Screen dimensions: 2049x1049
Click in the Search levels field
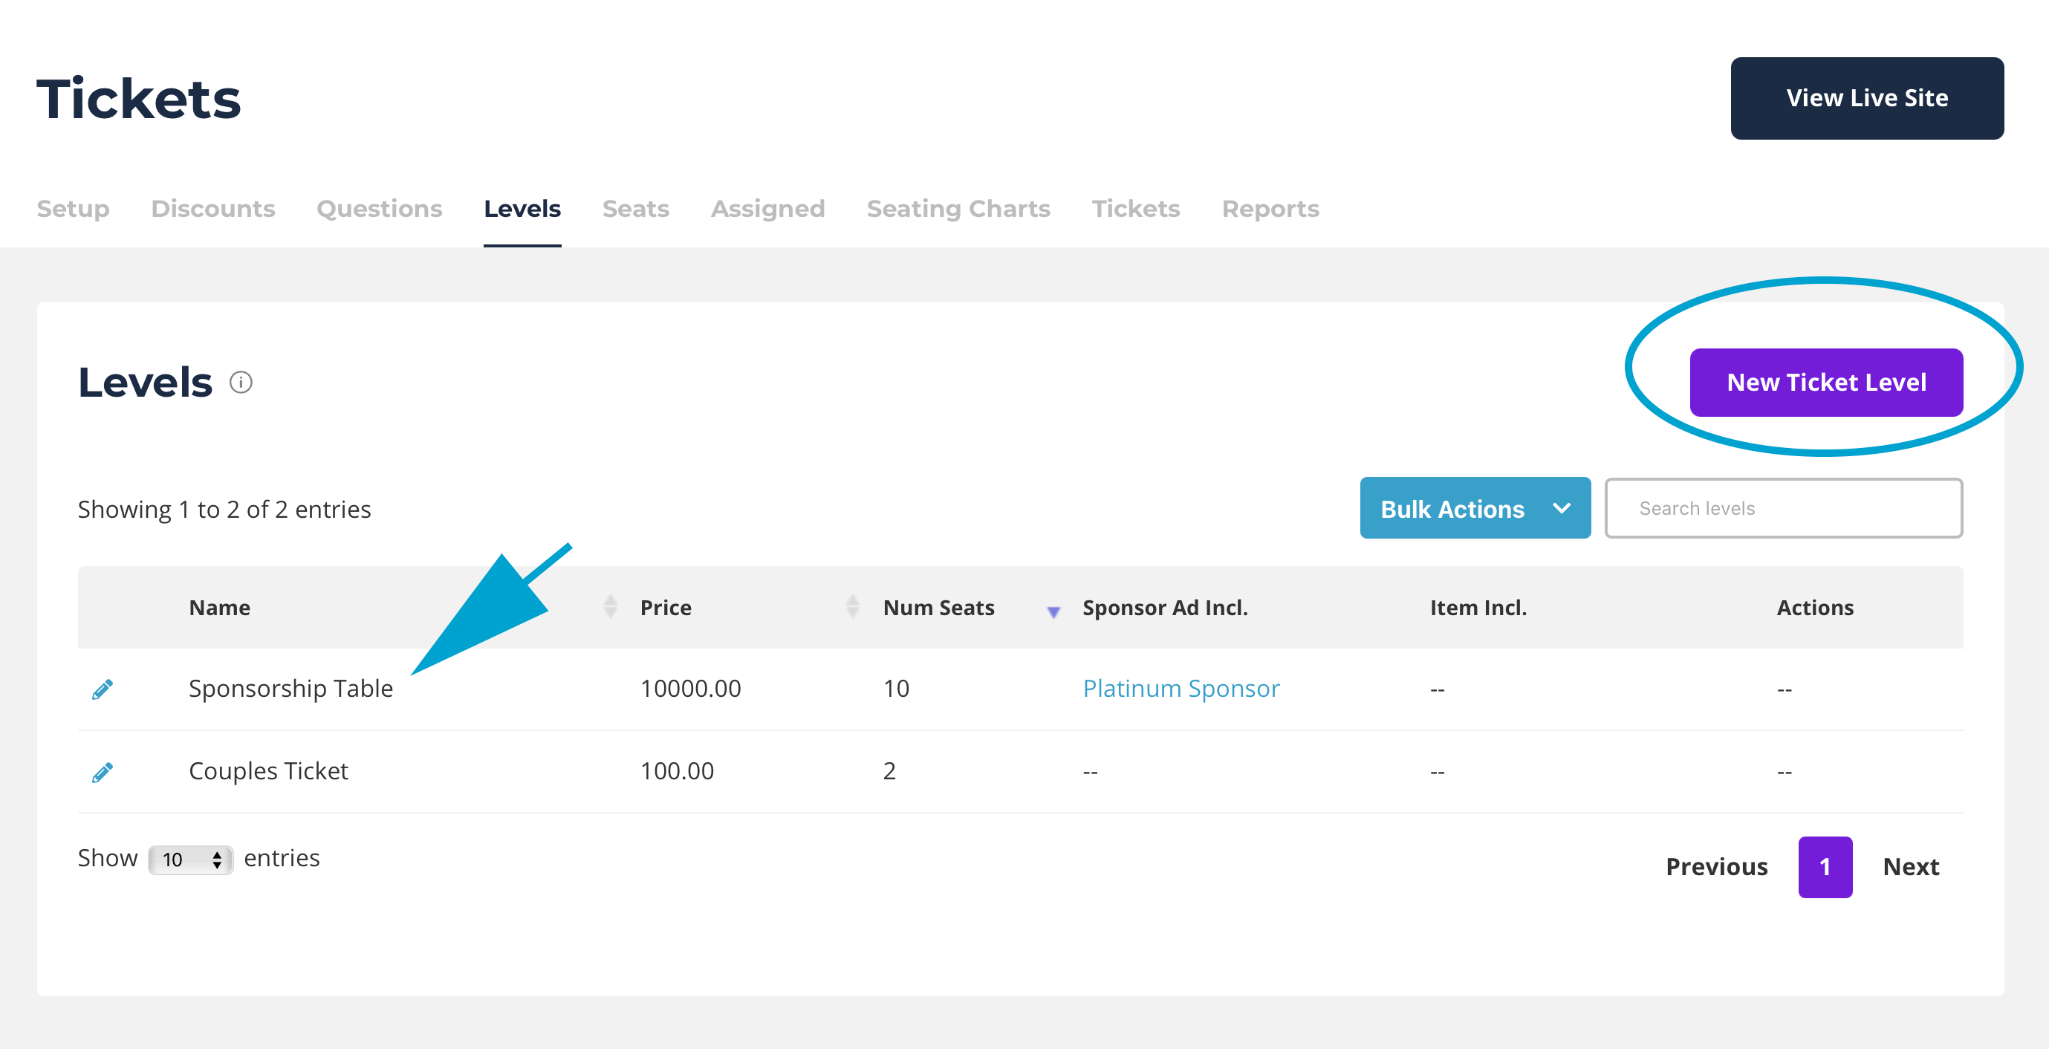1782,508
